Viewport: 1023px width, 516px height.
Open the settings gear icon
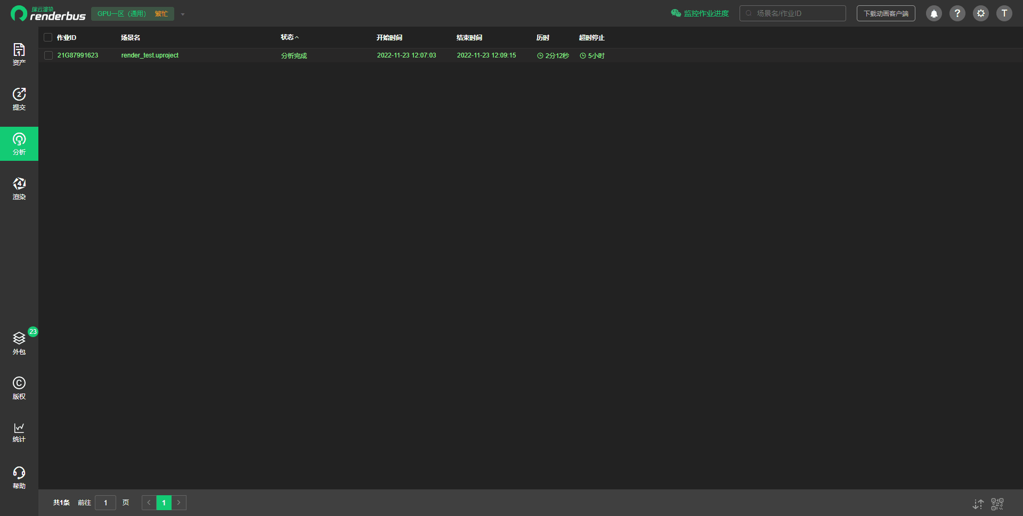click(980, 13)
